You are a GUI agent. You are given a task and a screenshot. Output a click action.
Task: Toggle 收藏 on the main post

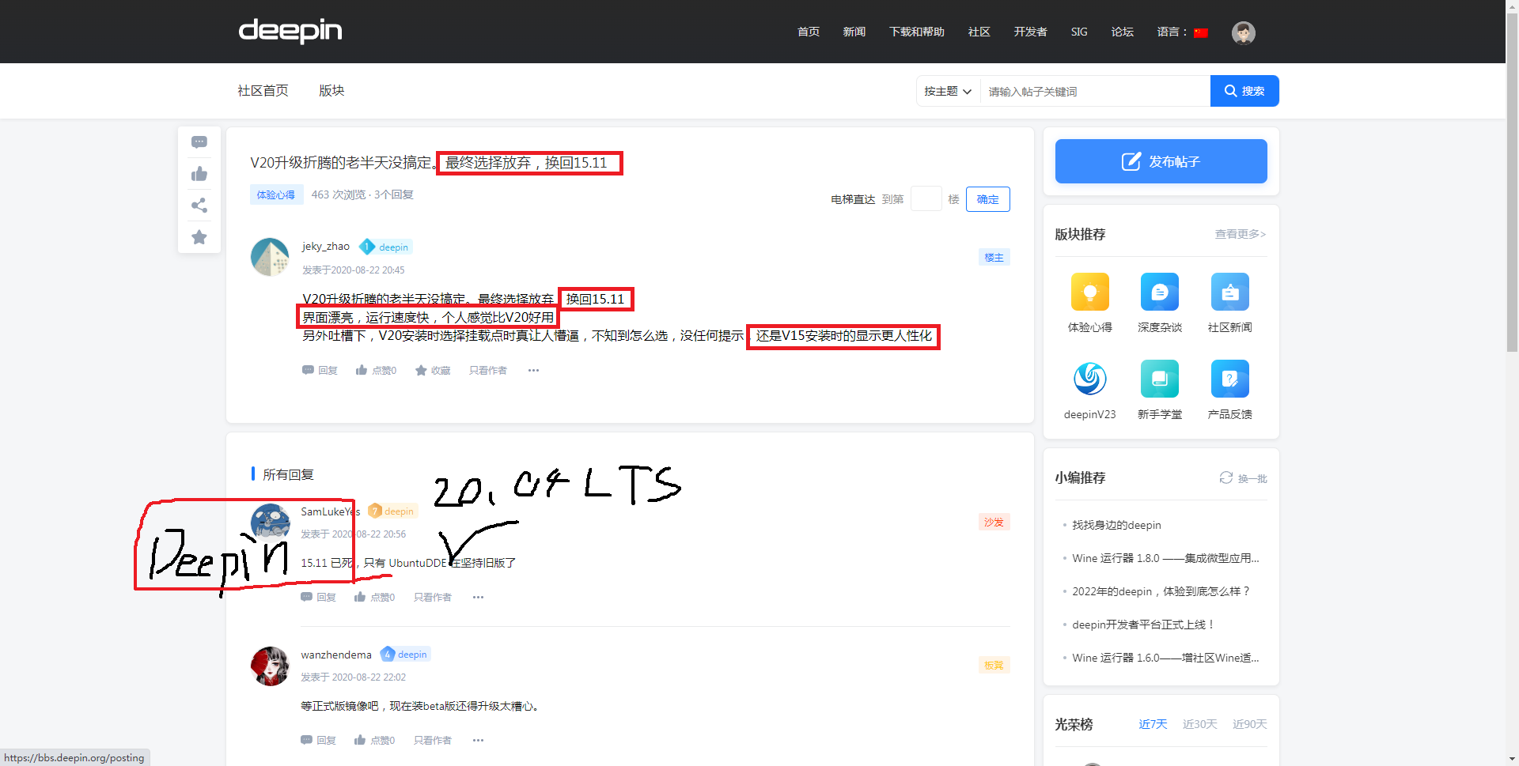coord(432,370)
